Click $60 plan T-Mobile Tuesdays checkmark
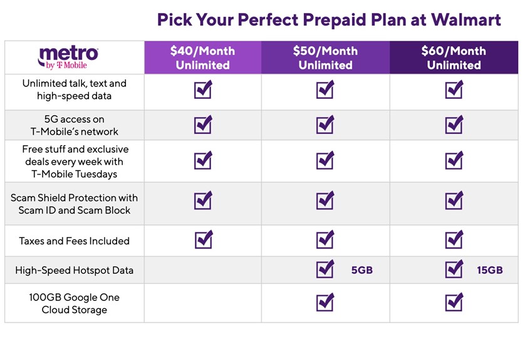 click(x=454, y=161)
